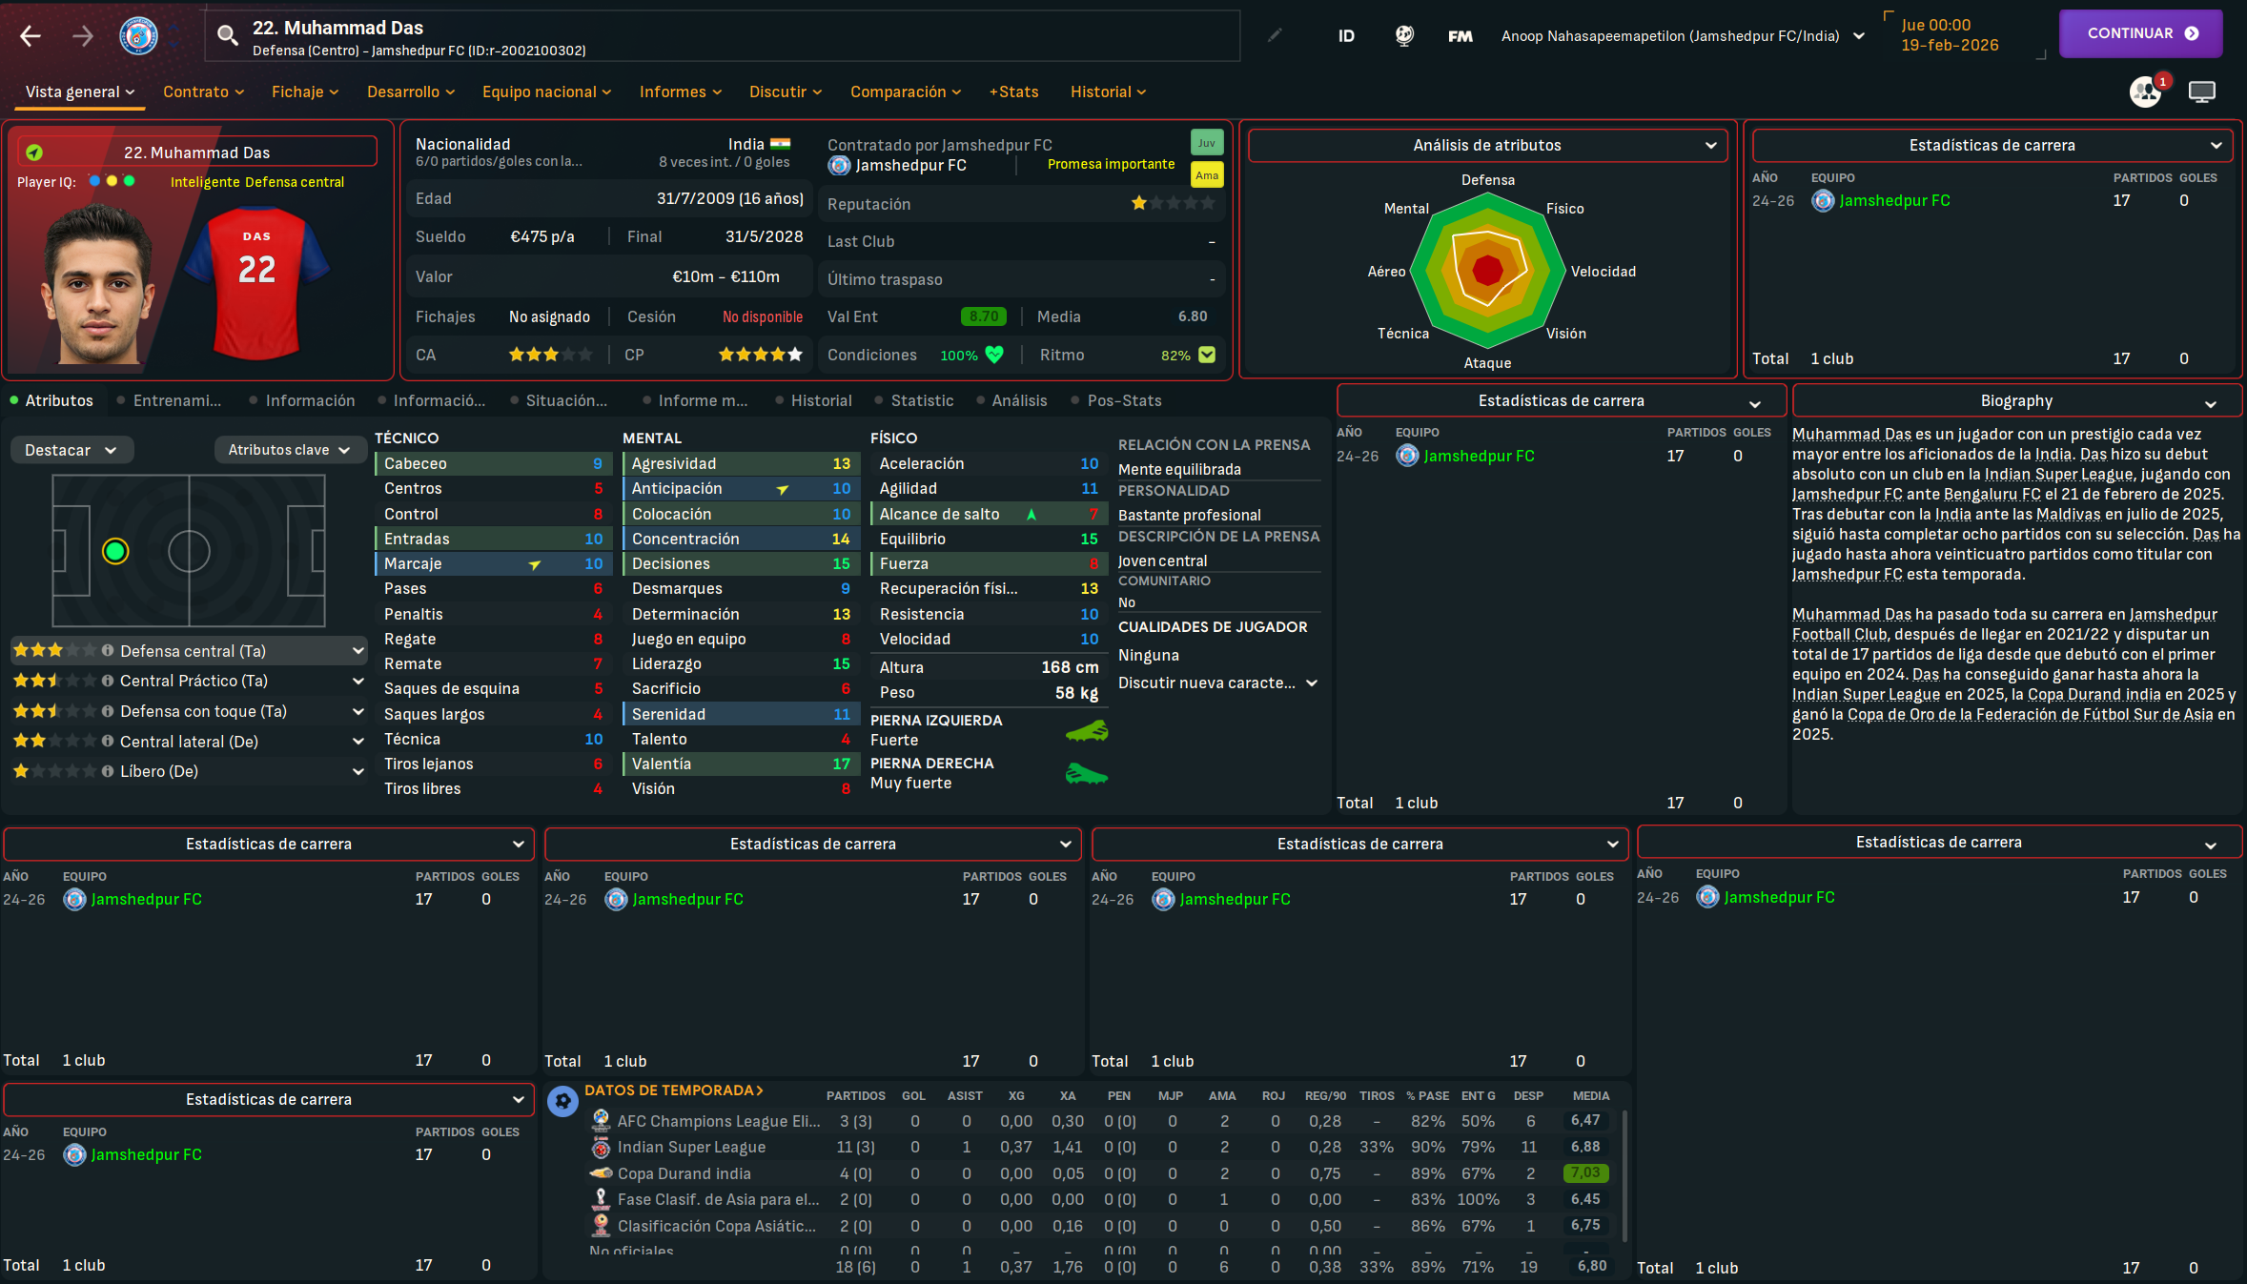Click the CONTINUAR button
Screen dimensions: 2247x1284
coord(2140,33)
